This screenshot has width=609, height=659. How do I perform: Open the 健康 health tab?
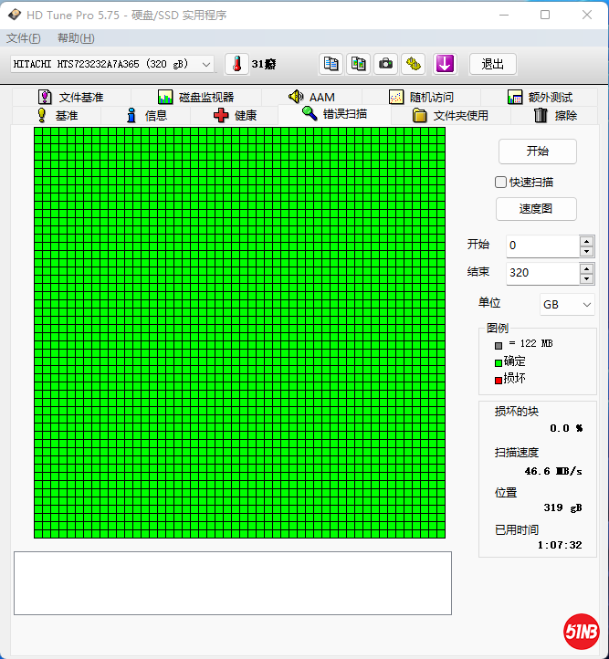235,115
